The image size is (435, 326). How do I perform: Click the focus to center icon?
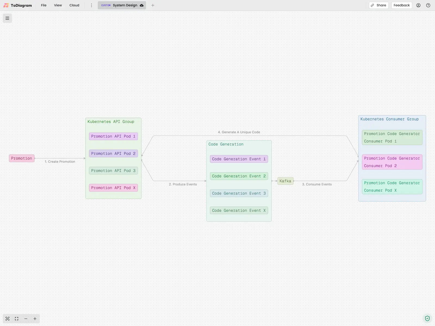[x=8, y=319]
